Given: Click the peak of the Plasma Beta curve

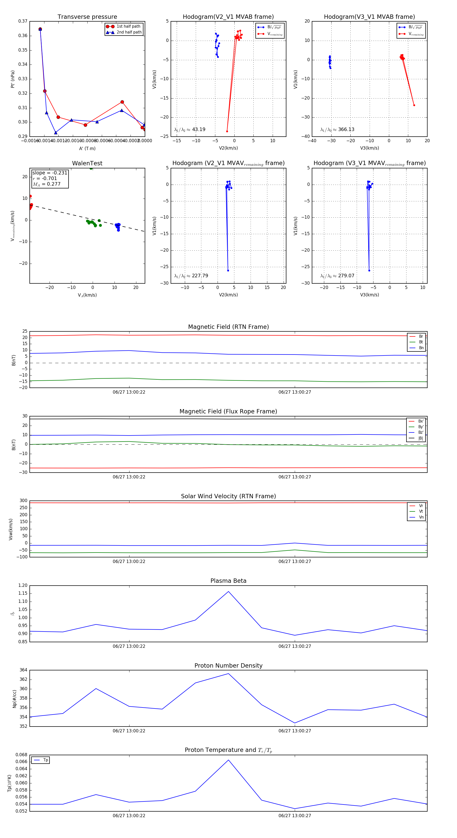Looking at the screenshot, I should pyautogui.click(x=228, y=591).
